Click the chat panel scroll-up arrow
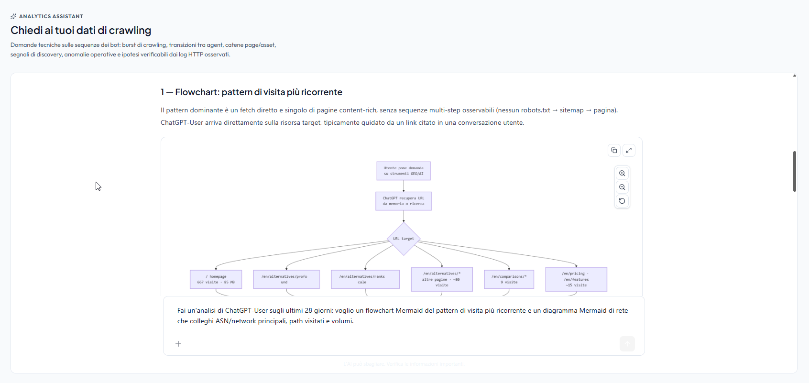 tap(795, 76)
